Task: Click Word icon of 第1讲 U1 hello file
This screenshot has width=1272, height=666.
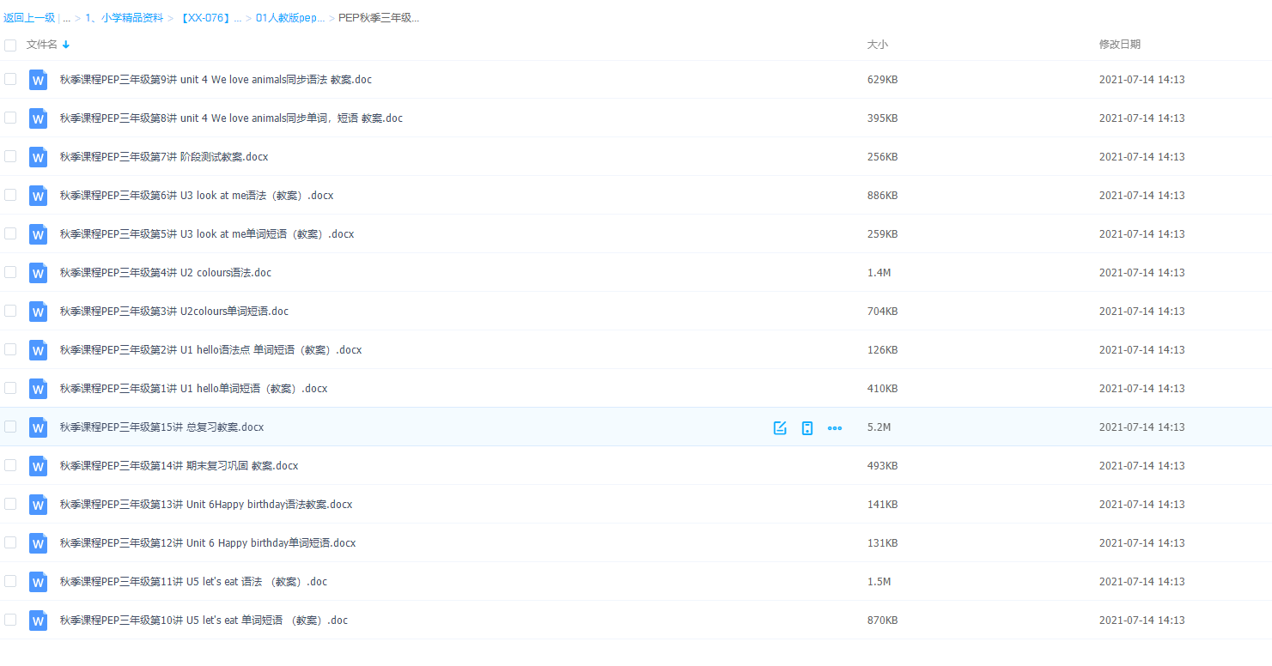Action: (38, 389)
